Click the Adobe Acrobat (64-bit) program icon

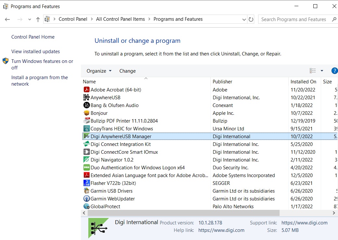86,90
